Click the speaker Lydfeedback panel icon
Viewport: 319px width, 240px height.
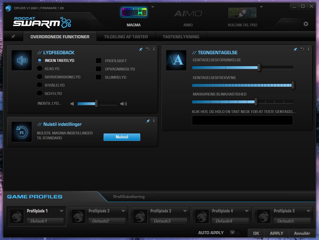[x=22, y=60]
